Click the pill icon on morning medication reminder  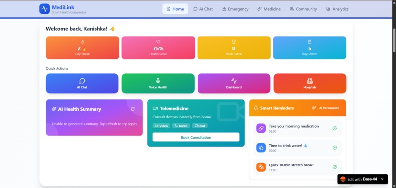click(x=261, y=128)
